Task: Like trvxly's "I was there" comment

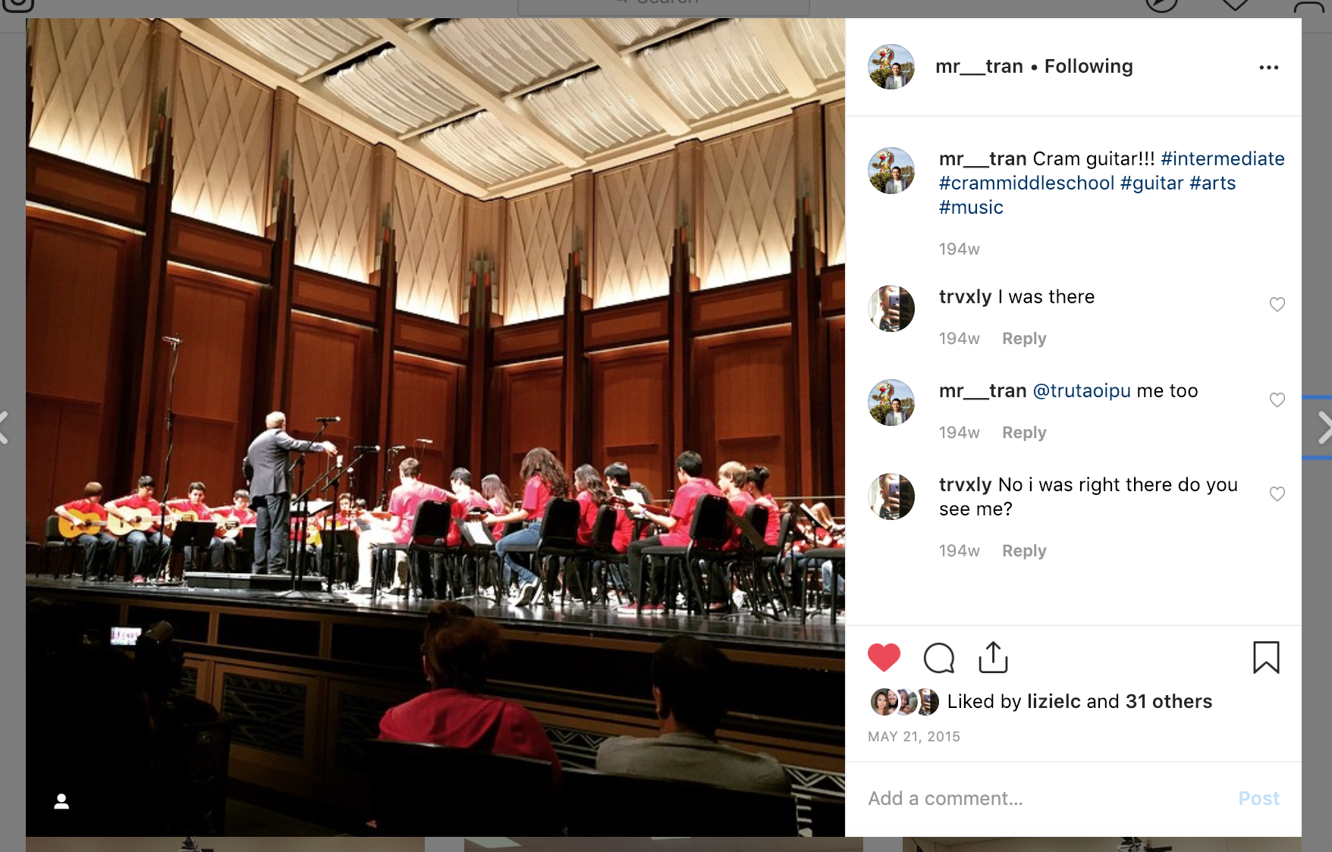Action: (x=1277, y=304)
